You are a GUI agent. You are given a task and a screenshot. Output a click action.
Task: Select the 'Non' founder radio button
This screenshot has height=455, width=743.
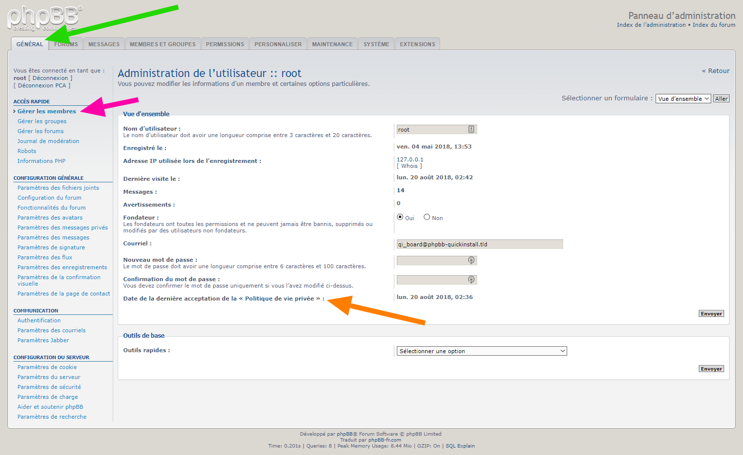pos(427,217)
